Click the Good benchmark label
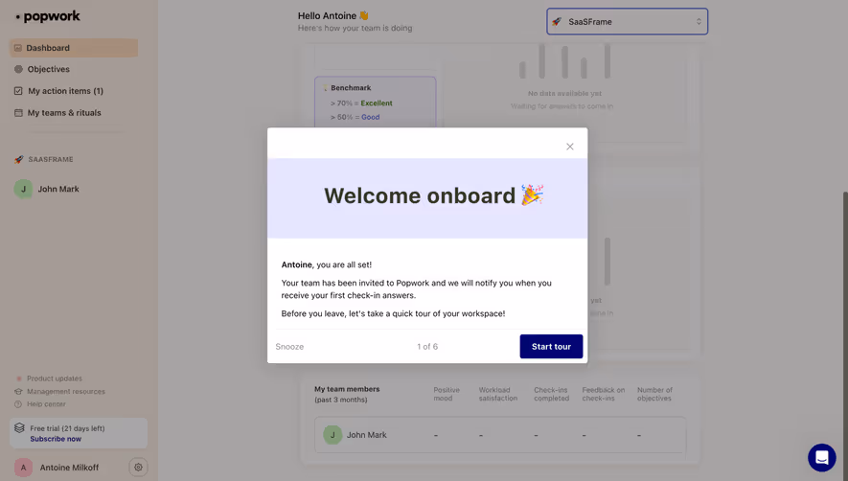This screenshot has width=848, height=481. point(371,117)
